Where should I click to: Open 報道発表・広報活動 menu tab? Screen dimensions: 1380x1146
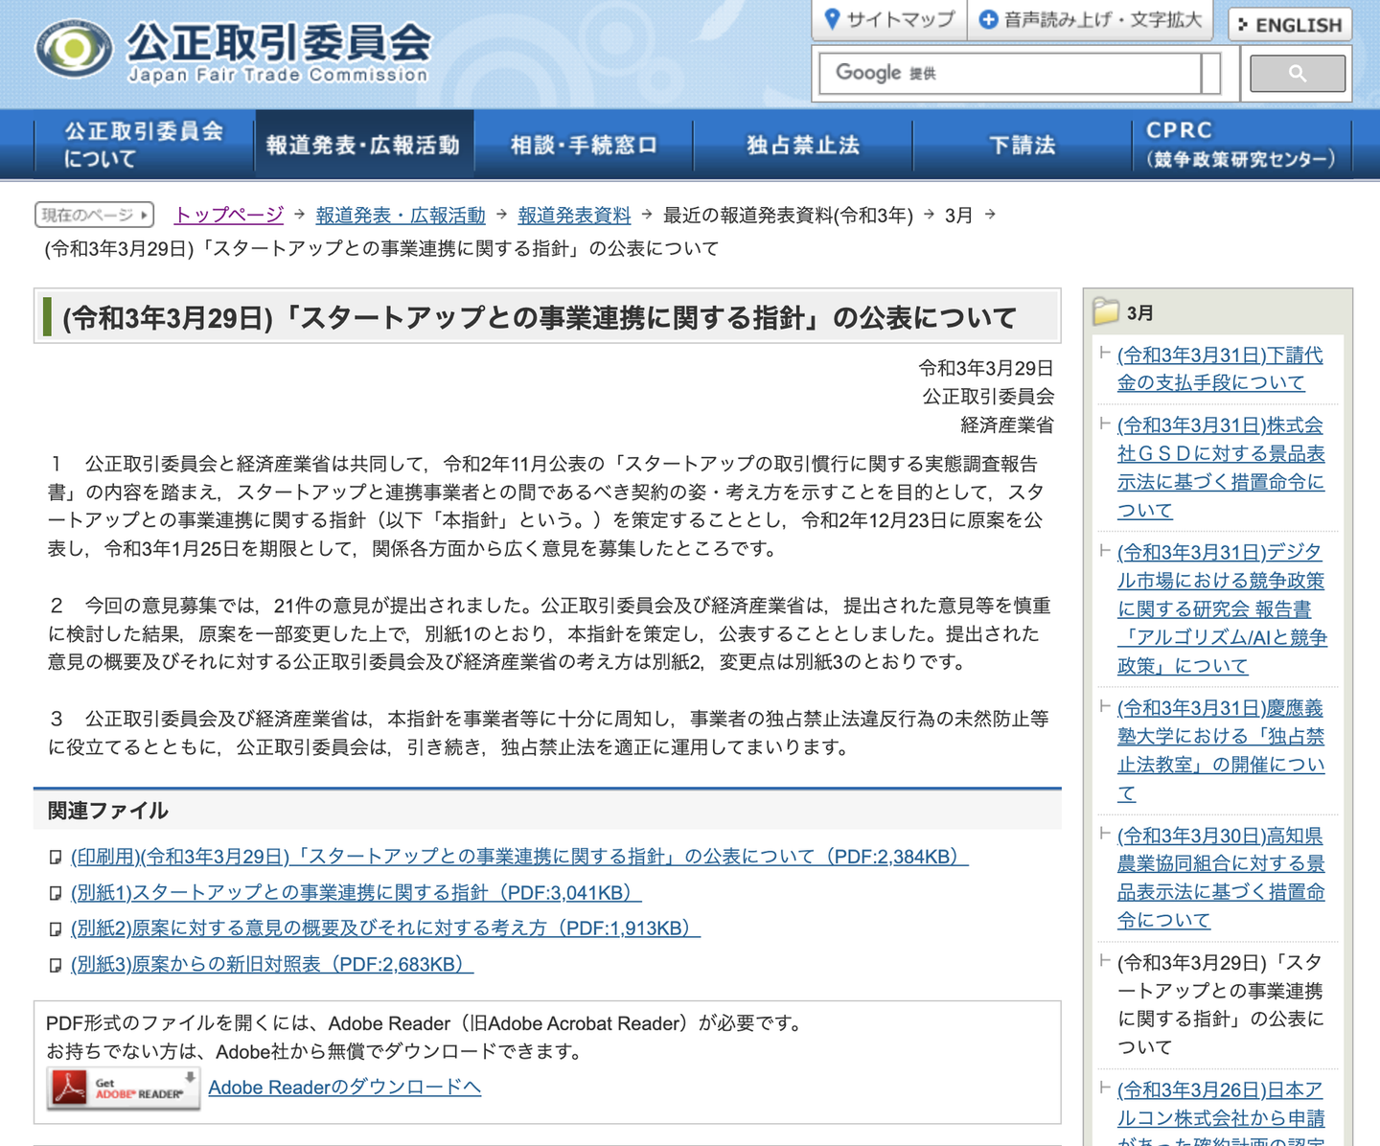point(363,145)
